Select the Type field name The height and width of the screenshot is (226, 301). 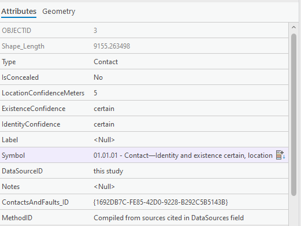click(9, 62)
